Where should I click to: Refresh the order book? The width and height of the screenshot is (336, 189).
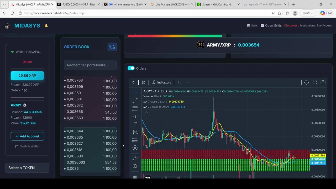(x=112, y=47)
